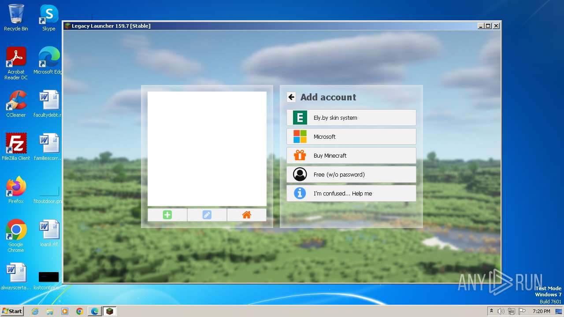Open familiescorr document on desktop
Viewport: 564px width, 317px height.
49,147
